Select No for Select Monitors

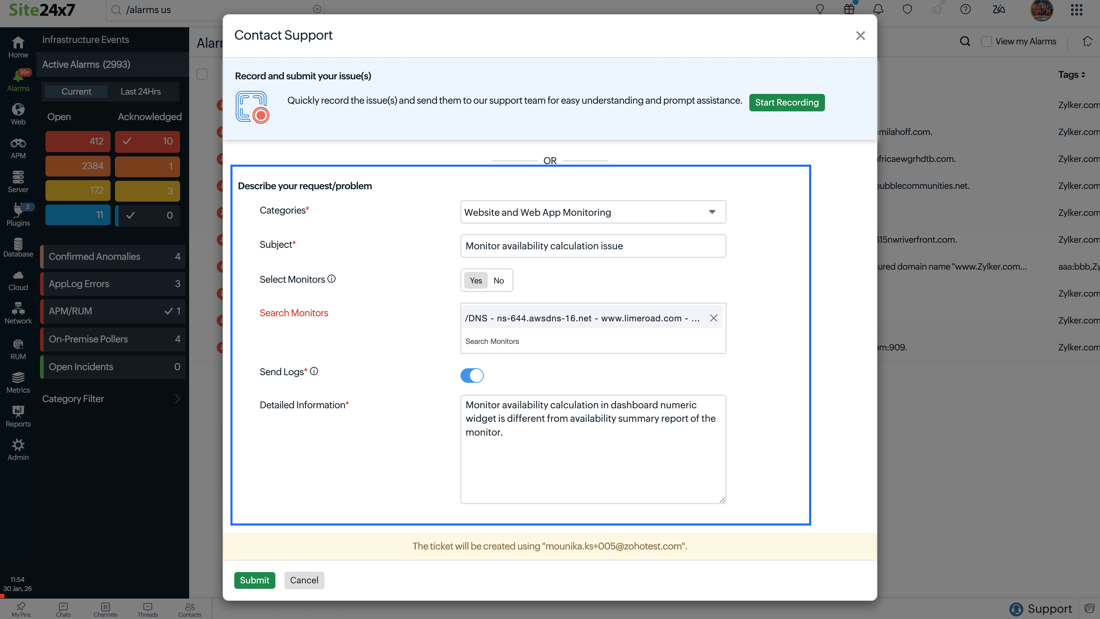498,281
